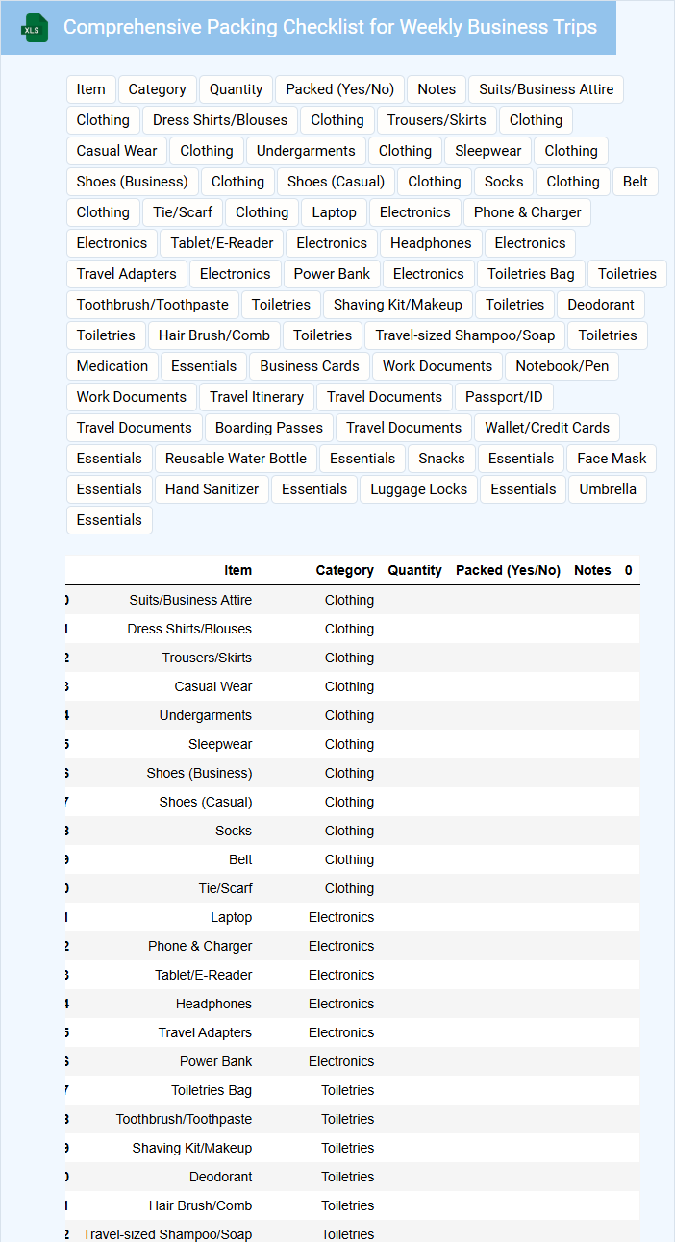Select the "Business Cards" tag chip

tap(310, 366)
